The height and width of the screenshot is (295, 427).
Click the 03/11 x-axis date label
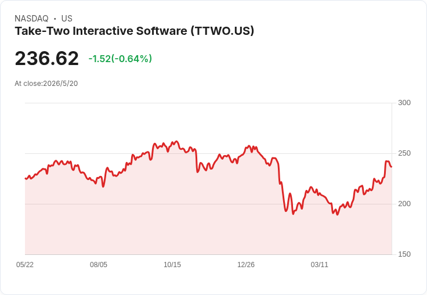320,264
